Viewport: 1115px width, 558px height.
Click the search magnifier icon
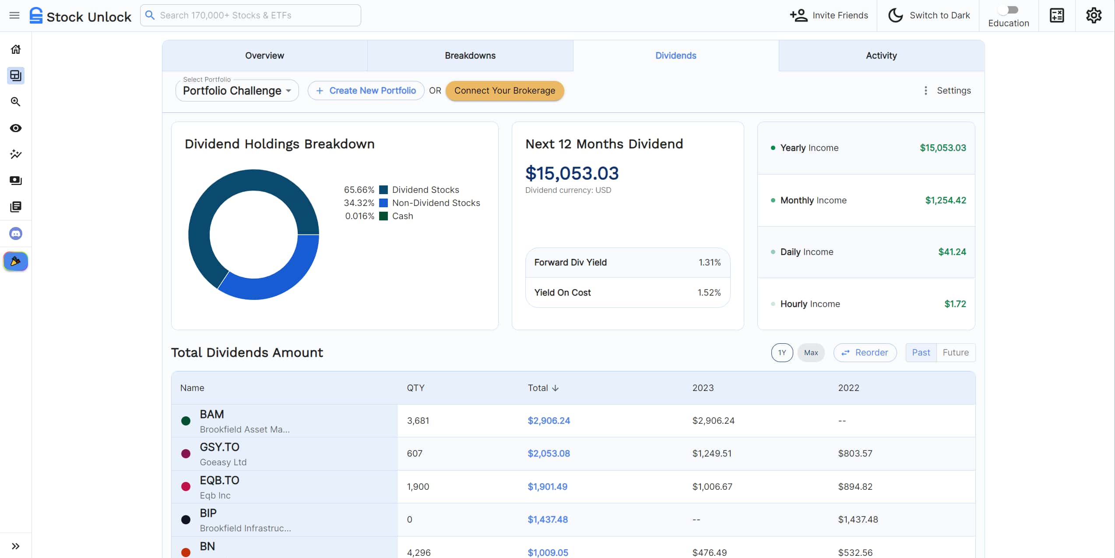pyautogui.click(x=150, y=15)
